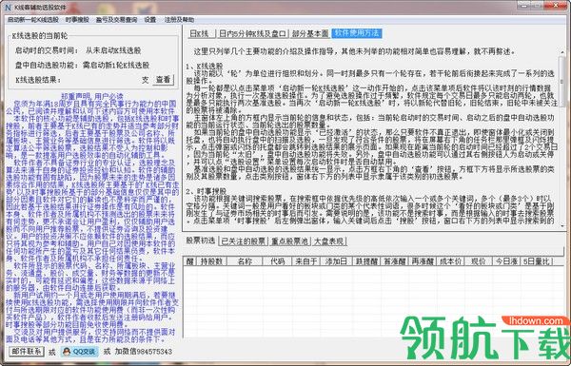Switch to the 已关注的股票 tab

click(x=244, y=241)
